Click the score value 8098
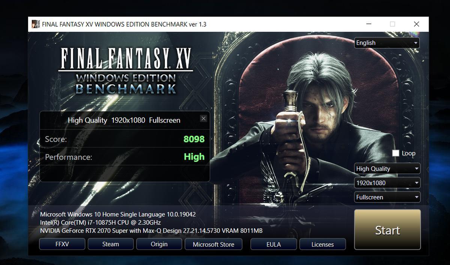 [x=194, y=139]
